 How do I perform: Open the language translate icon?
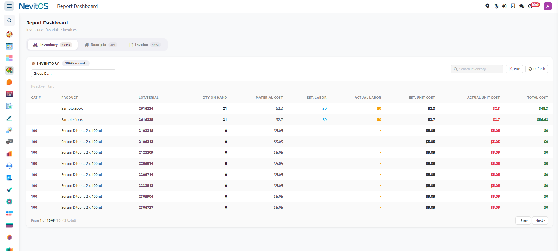pyautogui.click(x=496, y=6)
